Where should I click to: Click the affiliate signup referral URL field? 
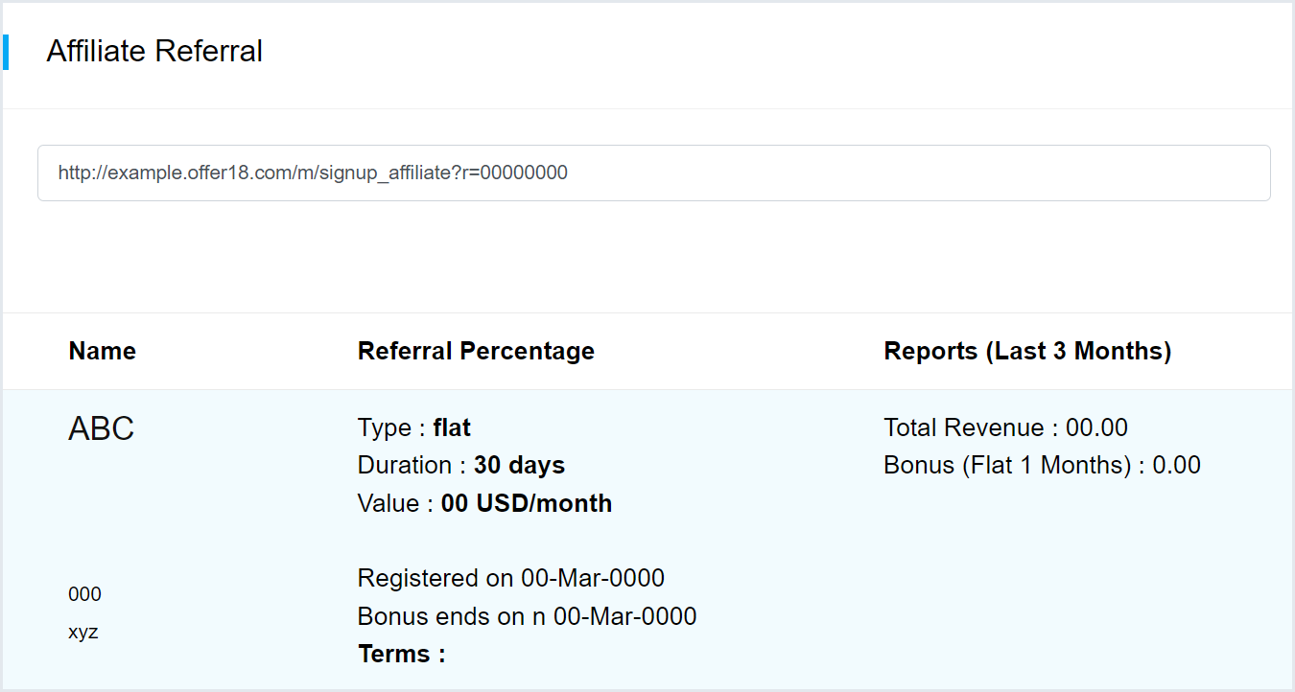click(652, 173)
